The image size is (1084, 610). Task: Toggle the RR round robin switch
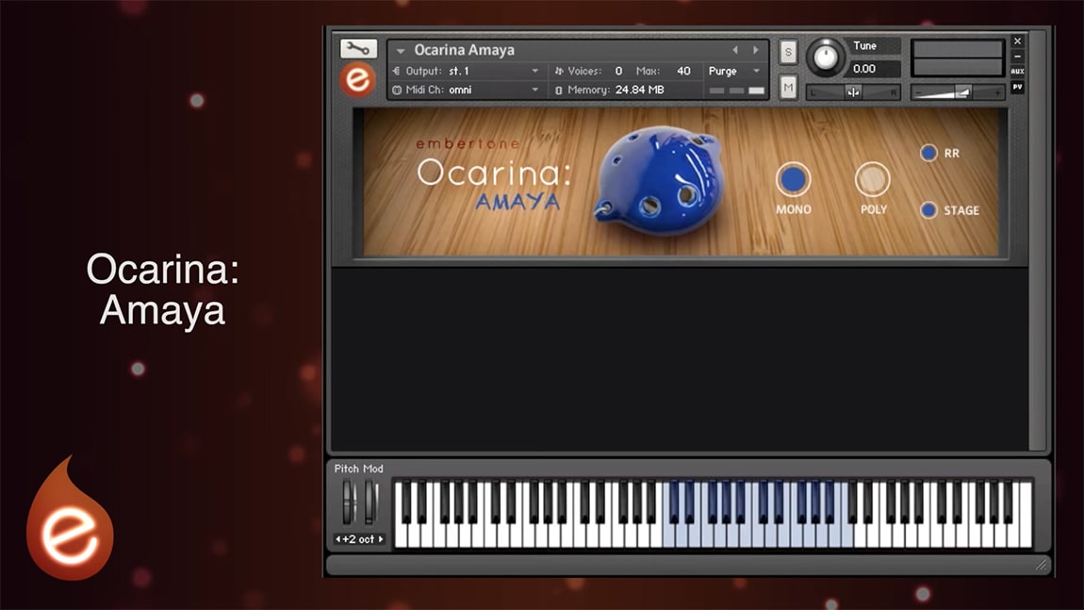click(928, 153)
